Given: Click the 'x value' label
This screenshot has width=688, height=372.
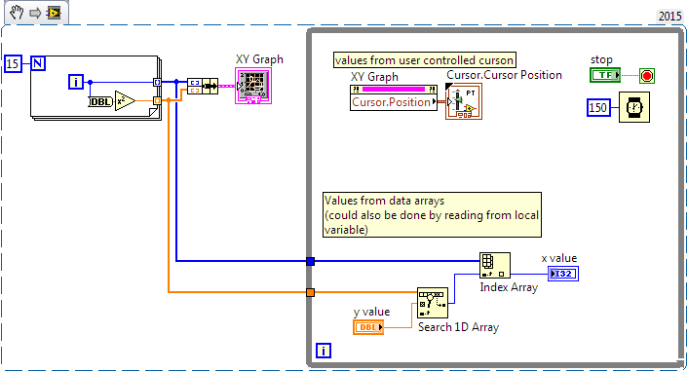Looking at the screenshot, I should click(x=559, y=258).
